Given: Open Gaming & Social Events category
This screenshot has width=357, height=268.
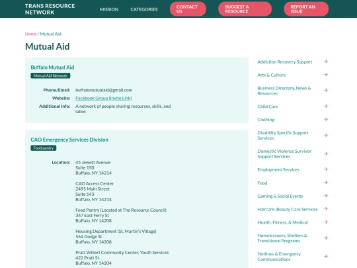Looking at the screenshot, I should [280, 196].
